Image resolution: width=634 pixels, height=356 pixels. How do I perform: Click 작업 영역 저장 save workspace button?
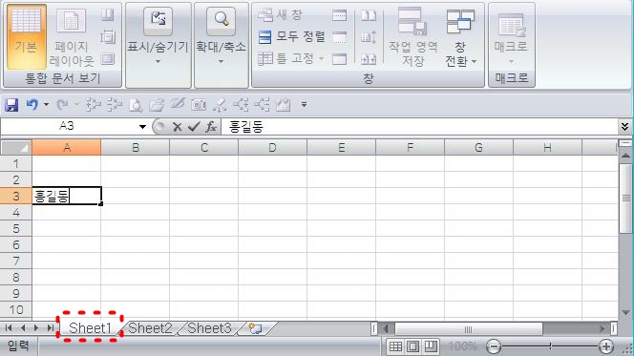click(x=412, y=37)
